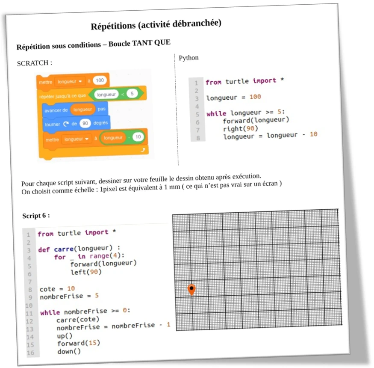Click the longueur variable inside the less-than condition
This screenshot has width=374, height=368.
pos(106,95)
